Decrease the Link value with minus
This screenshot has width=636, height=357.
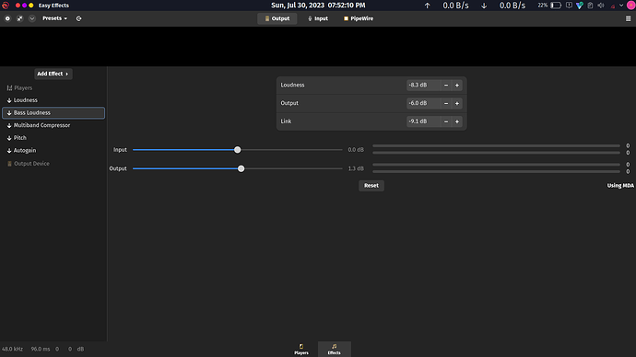click(x=446, y=121)
